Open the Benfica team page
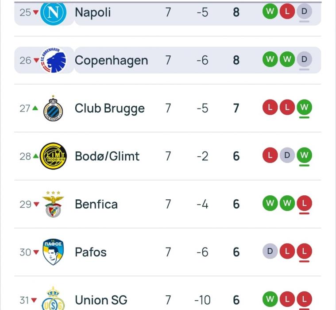 96,204
